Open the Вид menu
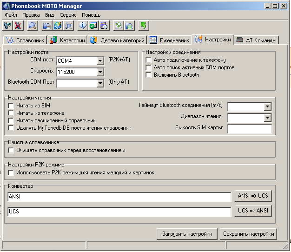291x252 pixels. (50, 15)
